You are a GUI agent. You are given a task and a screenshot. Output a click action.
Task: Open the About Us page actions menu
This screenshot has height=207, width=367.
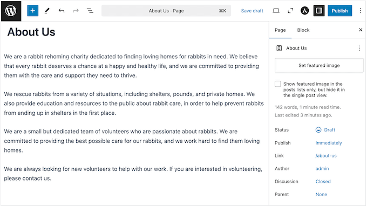[359, 48]
